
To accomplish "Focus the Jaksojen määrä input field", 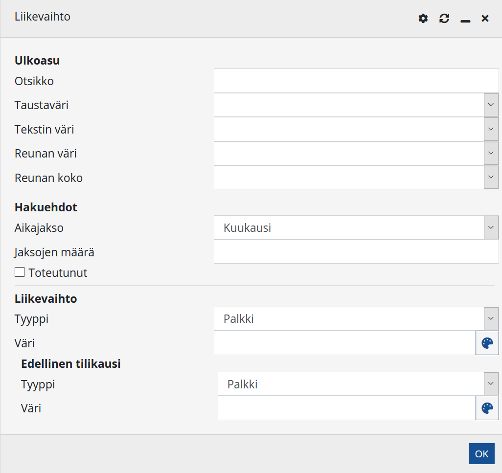I will pyautogui.click(x=356, y=252).
